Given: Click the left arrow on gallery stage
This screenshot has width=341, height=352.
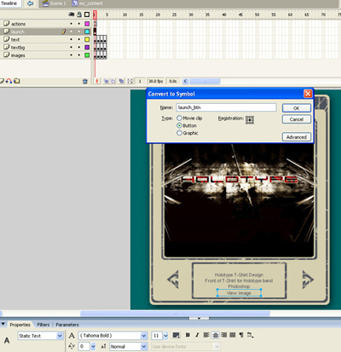Looking at the screenshot, I should click(x=173, y=279).
